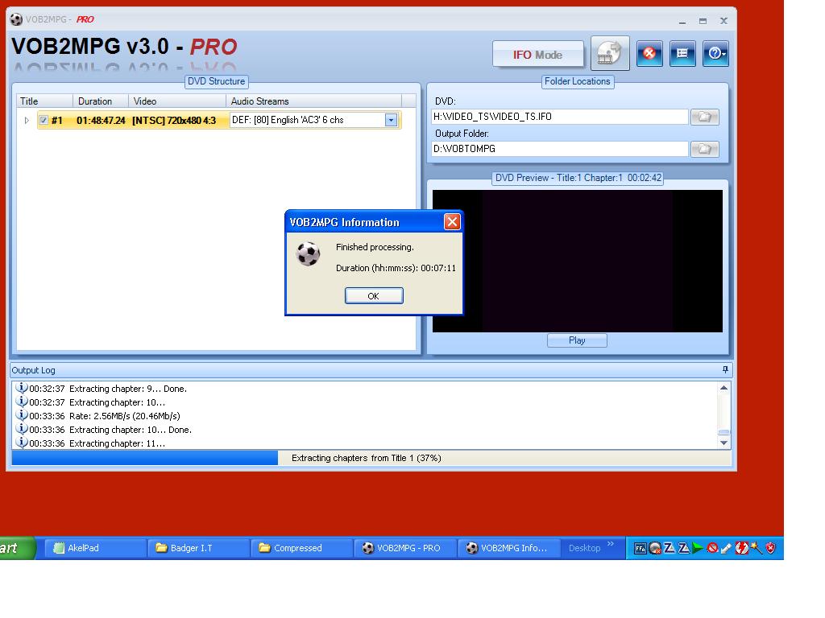Click the magic wand tray icon
825x618 pixels.
(756, 549)
